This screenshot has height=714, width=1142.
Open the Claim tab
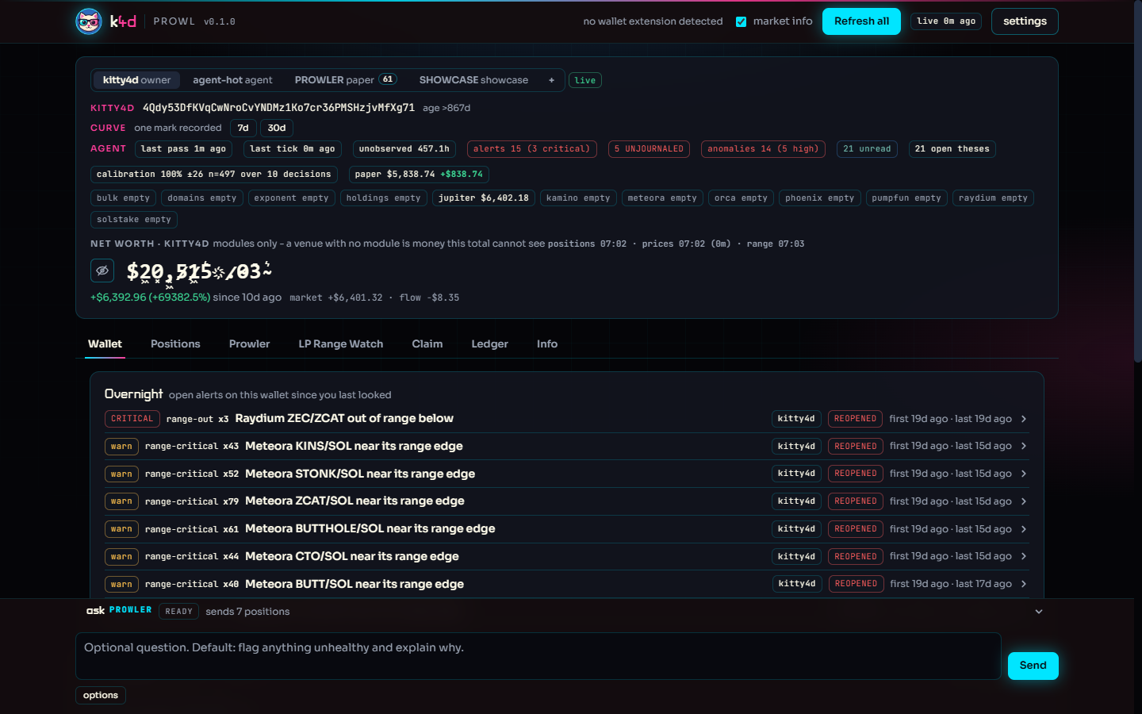click(427, 344)
